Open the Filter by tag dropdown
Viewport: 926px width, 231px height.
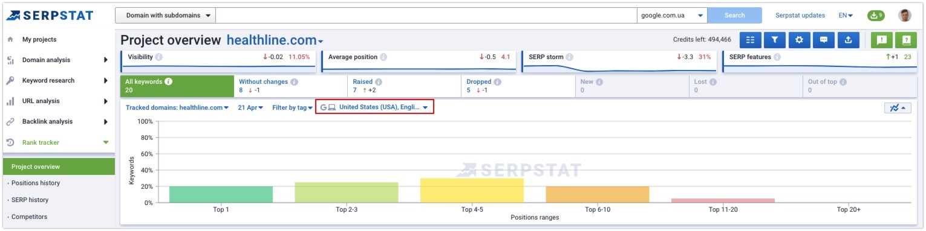pyautogui.click(x=293, y=108)
